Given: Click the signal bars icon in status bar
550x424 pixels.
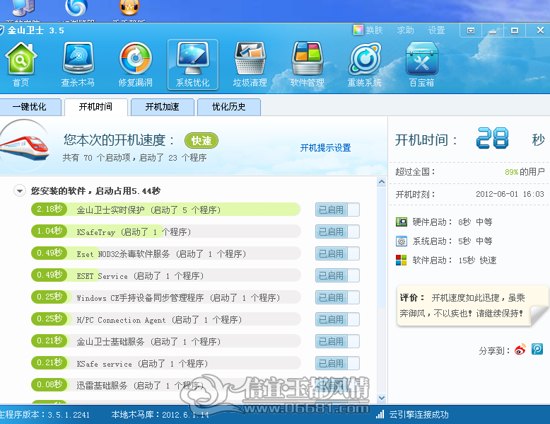Looking at the screenshot, I should point(380,415).
